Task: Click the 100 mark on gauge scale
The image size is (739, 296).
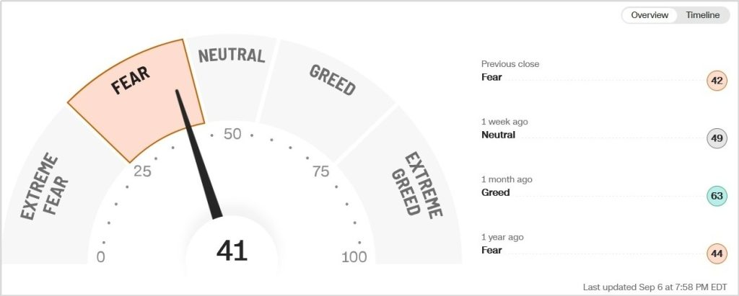Action: click(354, 257)
